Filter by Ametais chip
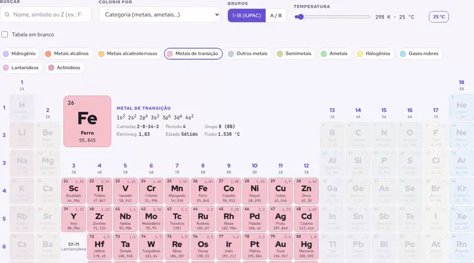 (x=334, y=54)
